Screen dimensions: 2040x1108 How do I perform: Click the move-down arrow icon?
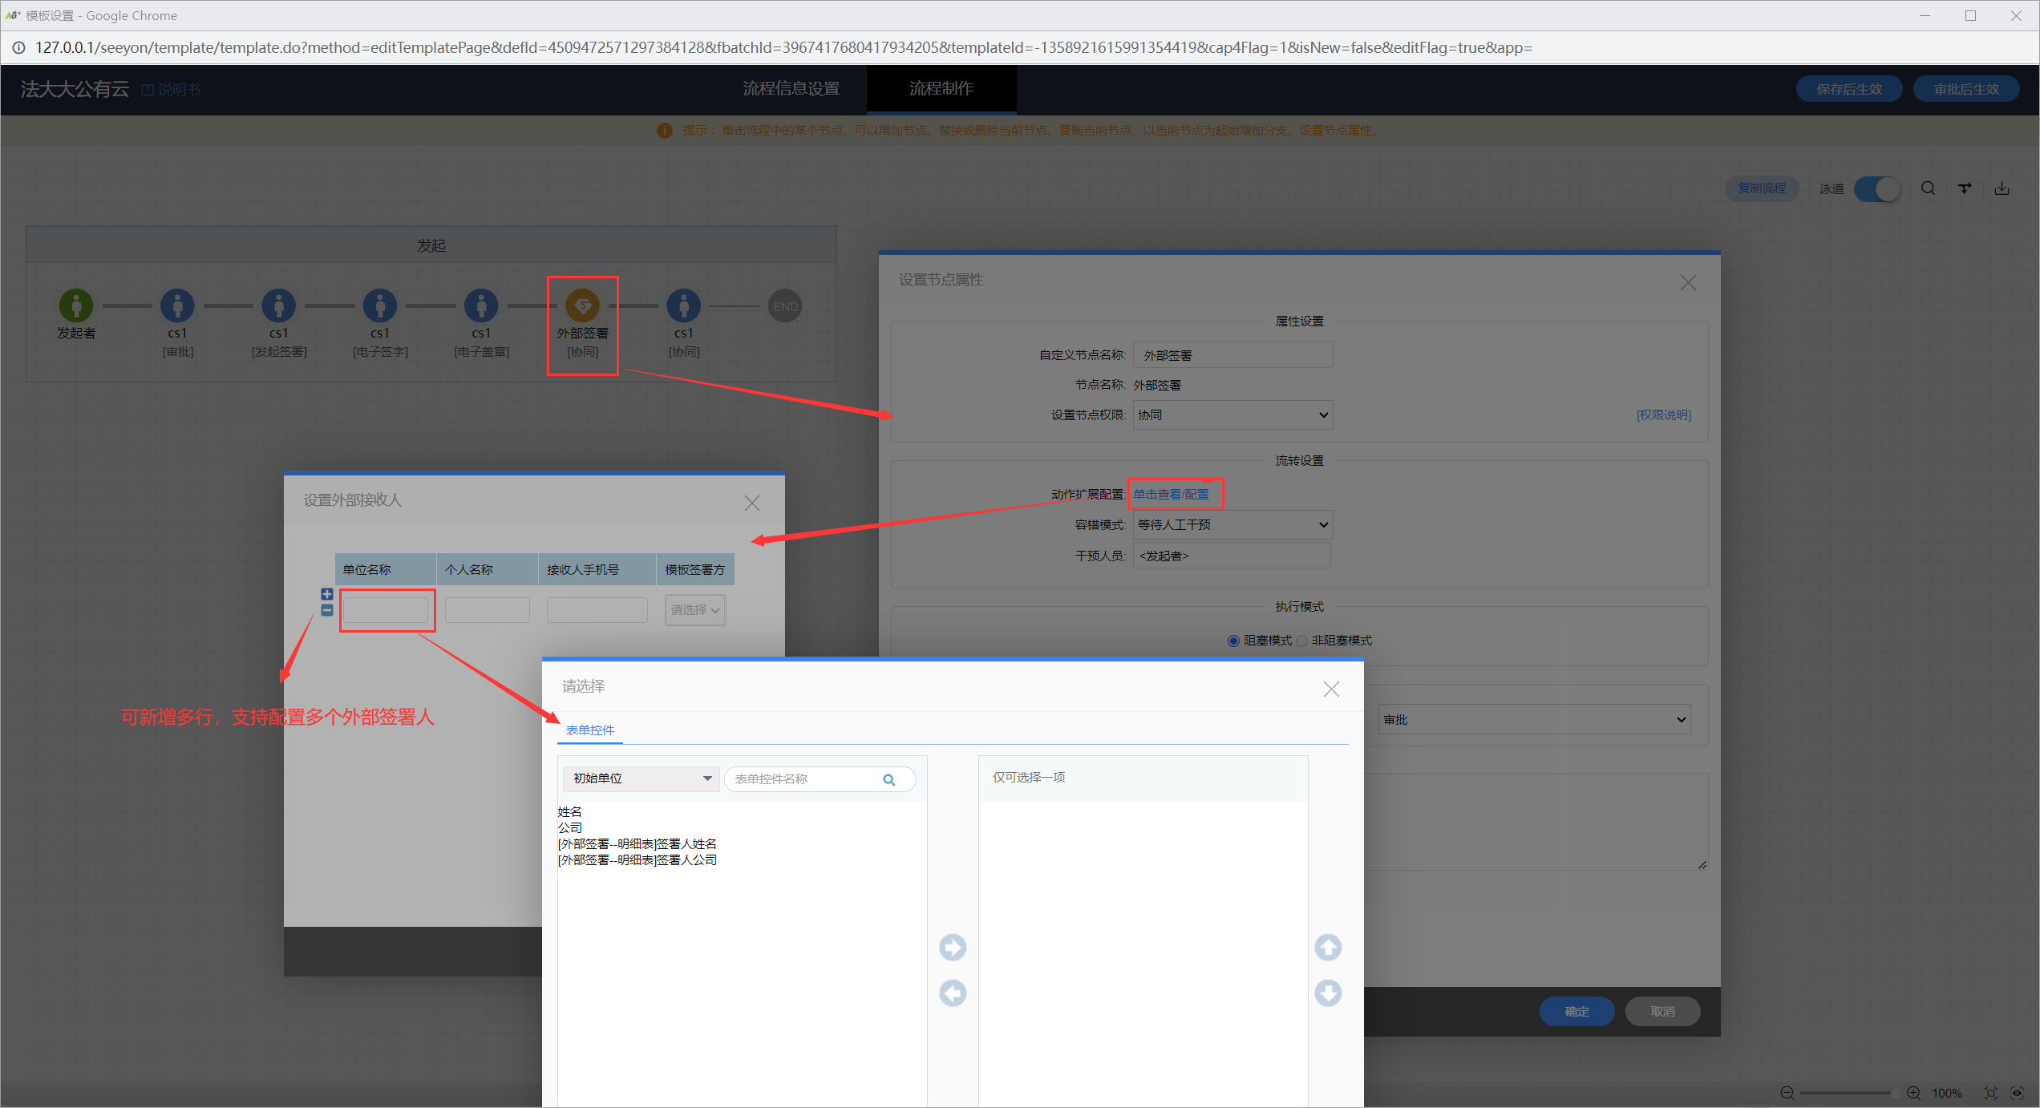coord(1328,993)
